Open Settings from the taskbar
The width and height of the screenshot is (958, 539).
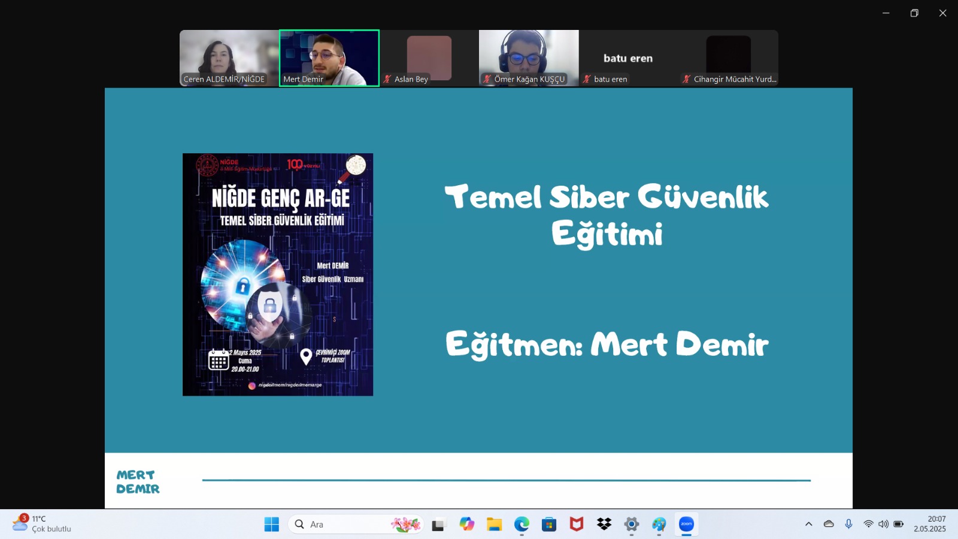pyautogui.click(x=631, y=524)
